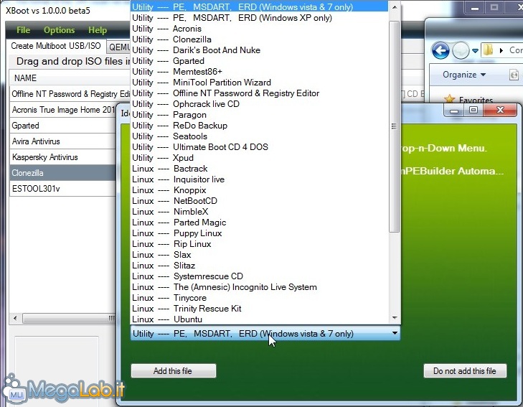This screenshot has height=407, width=523.
Task: Choose Linux NimbleX option
Action: pos(260,212)
